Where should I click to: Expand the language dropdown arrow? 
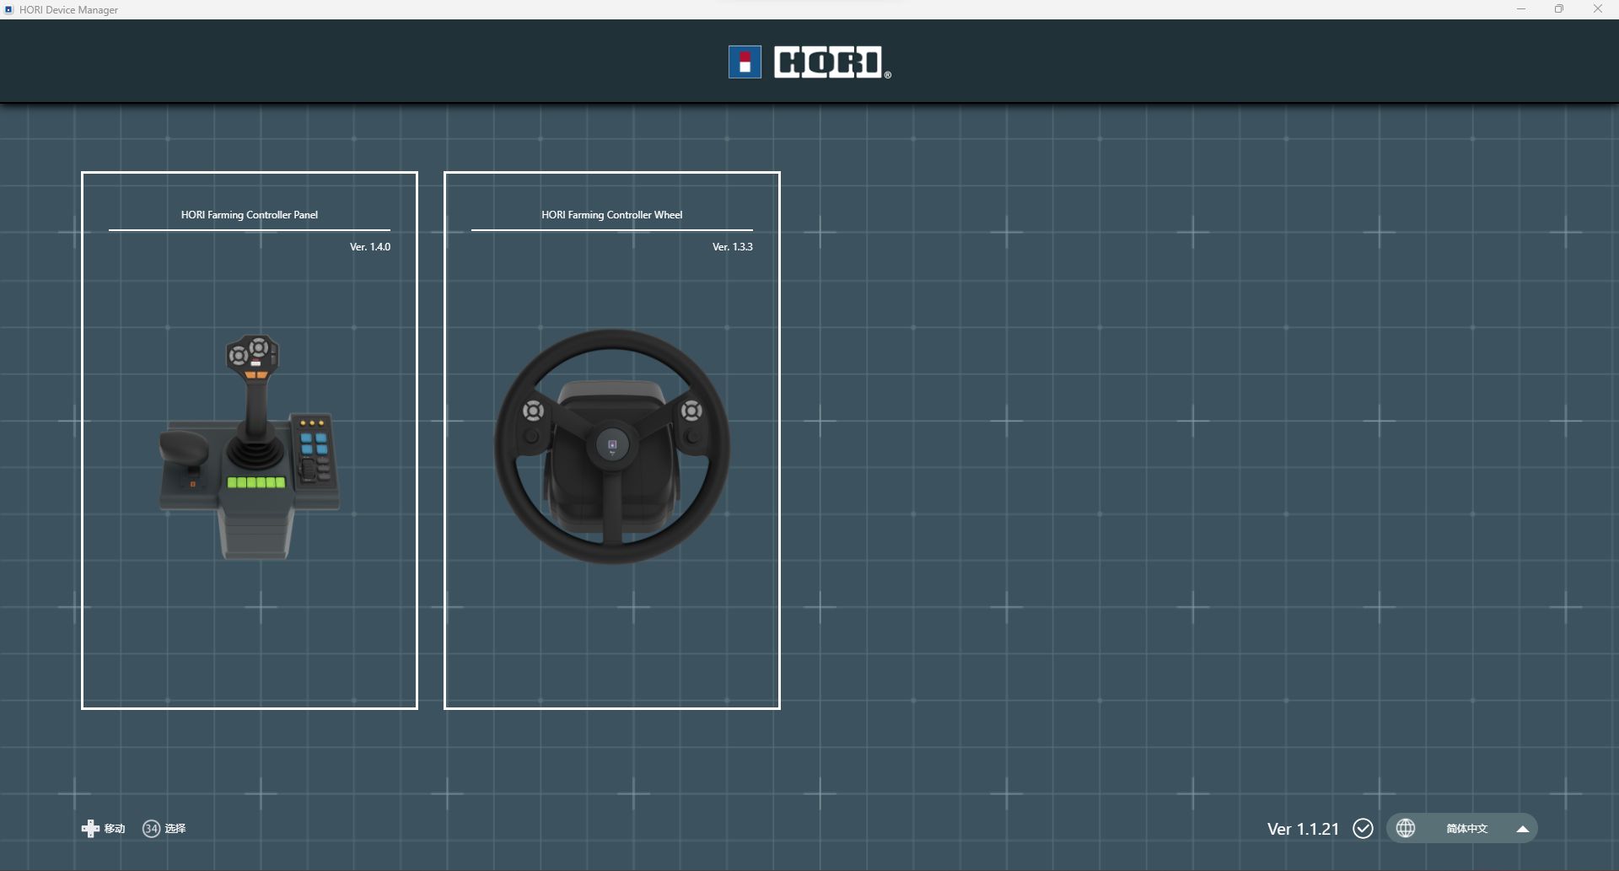point(1523,829)
